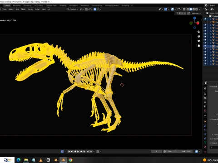Open the Select menu in viewport header
The image size is (218, 163).
[x=11, y=9]
